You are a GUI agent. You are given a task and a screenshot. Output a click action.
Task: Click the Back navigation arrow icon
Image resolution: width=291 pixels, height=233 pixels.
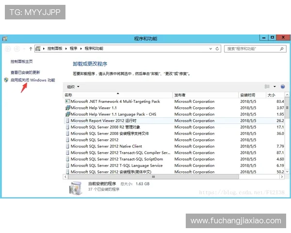8,49
